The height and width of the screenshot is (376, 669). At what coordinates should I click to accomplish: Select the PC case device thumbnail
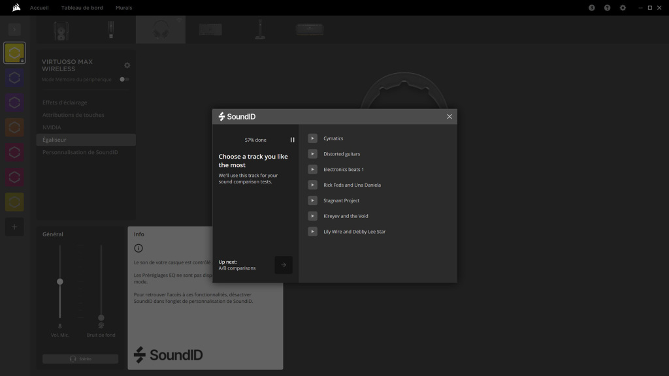coord(61,30)
